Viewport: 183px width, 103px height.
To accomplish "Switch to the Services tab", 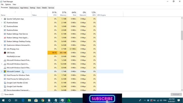I will pyautogui.click(x=51, y=8).
